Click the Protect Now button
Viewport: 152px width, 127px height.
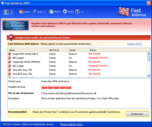[x=137, y=114]
